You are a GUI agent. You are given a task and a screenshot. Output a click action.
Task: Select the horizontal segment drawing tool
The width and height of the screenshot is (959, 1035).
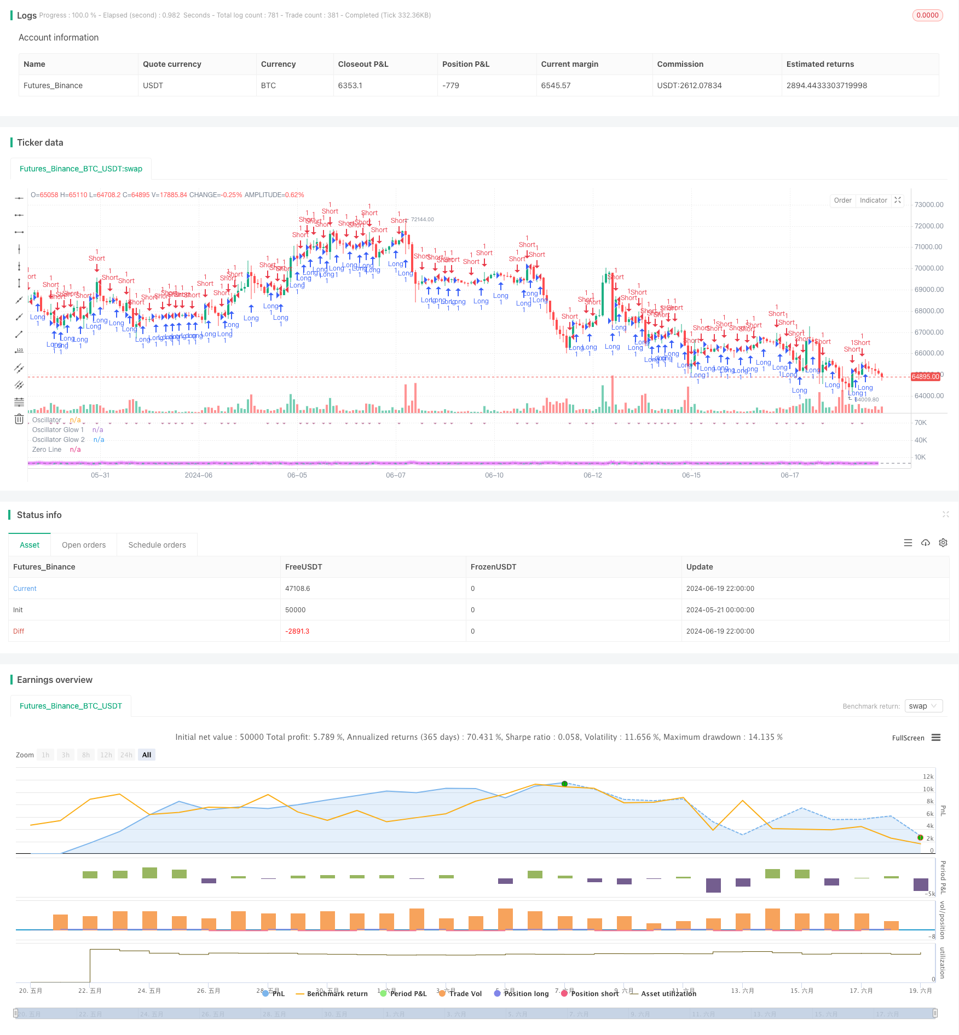pos(19,232)
